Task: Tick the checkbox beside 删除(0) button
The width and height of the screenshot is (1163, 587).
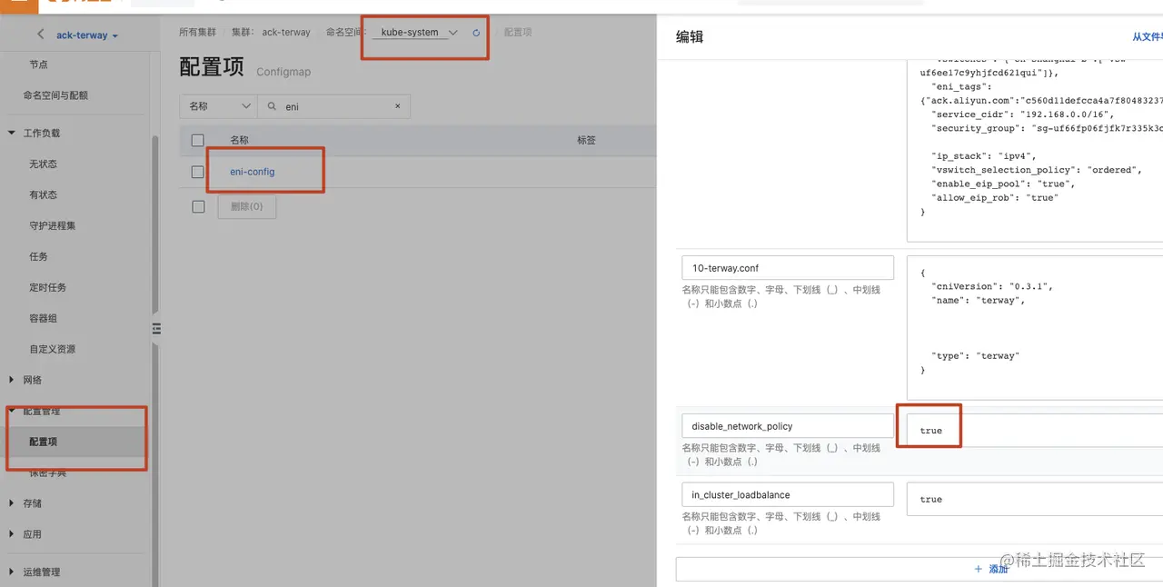Action: [198, 206]
